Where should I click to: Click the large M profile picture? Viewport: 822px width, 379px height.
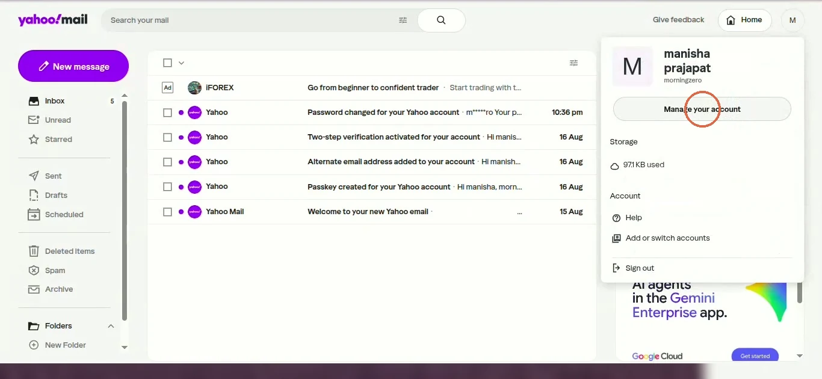tap(632, 66)
